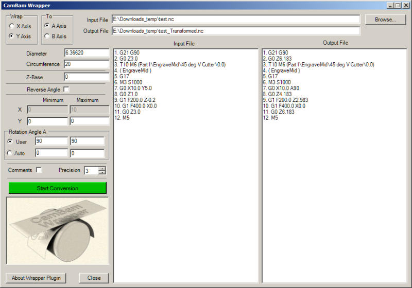412x288 pixels.
Task: Click the Y Maximum input field
Action: [90, 121]
